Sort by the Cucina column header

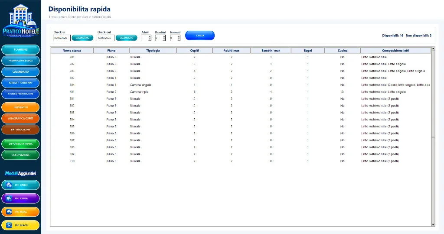tap(343, 50)
